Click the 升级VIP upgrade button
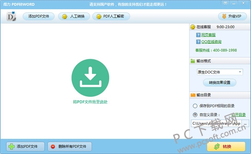251x154 pixels. tap(232, 16)
